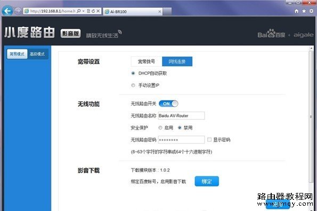This screenshot has width=317, height=211.
Task: Close the browser window
Action: 310,3
